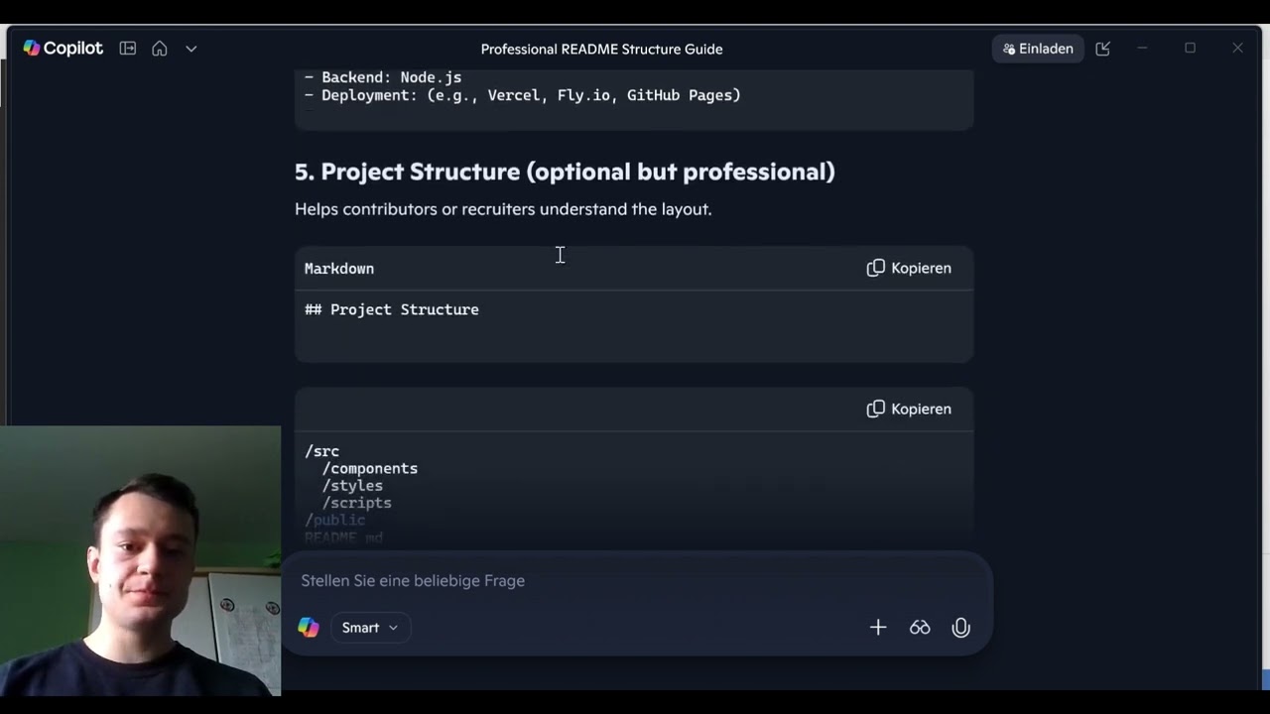Click the conversation title 'Professional README Structure Guide'
1270x714 pixels.
click(601, 49)
